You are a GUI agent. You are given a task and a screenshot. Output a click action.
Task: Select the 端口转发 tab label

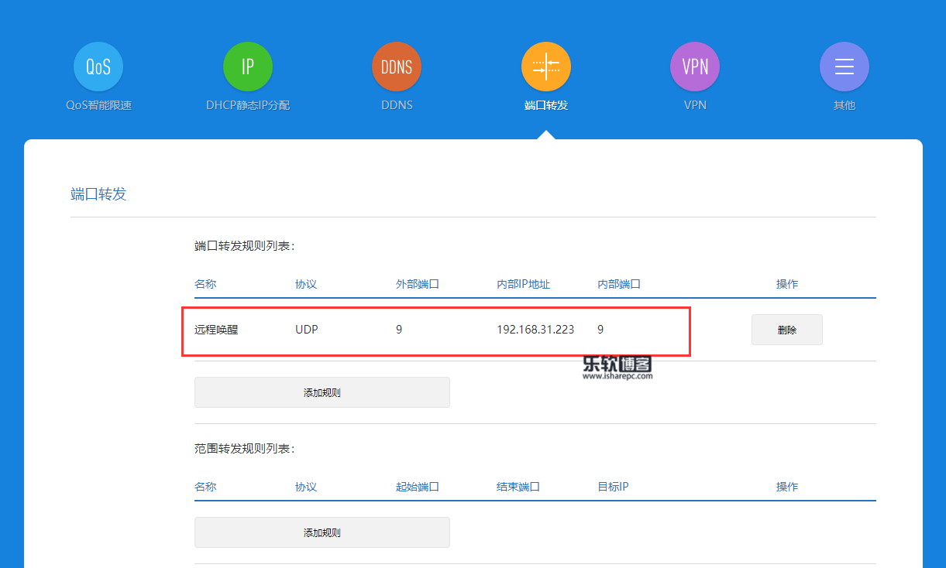pos(545,105)
